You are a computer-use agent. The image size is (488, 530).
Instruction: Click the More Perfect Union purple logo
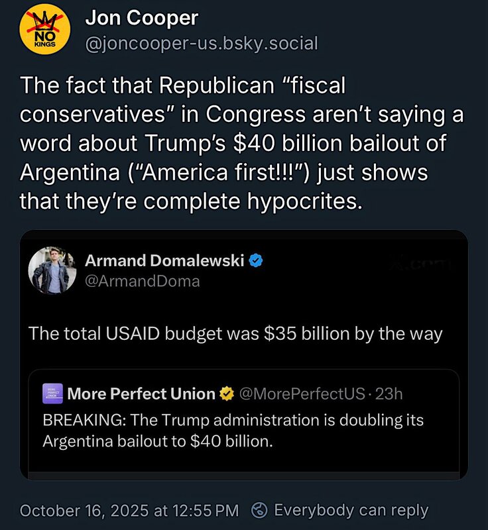[52, 394]
